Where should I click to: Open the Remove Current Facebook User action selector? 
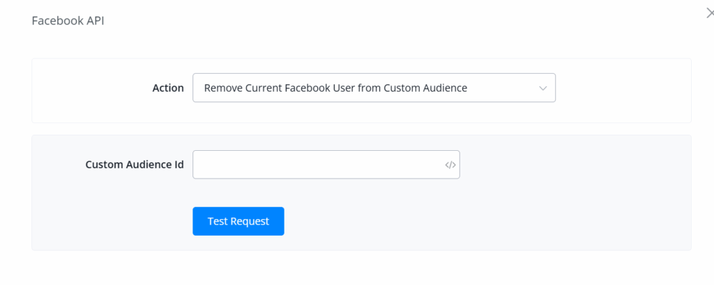pos(373,88)
